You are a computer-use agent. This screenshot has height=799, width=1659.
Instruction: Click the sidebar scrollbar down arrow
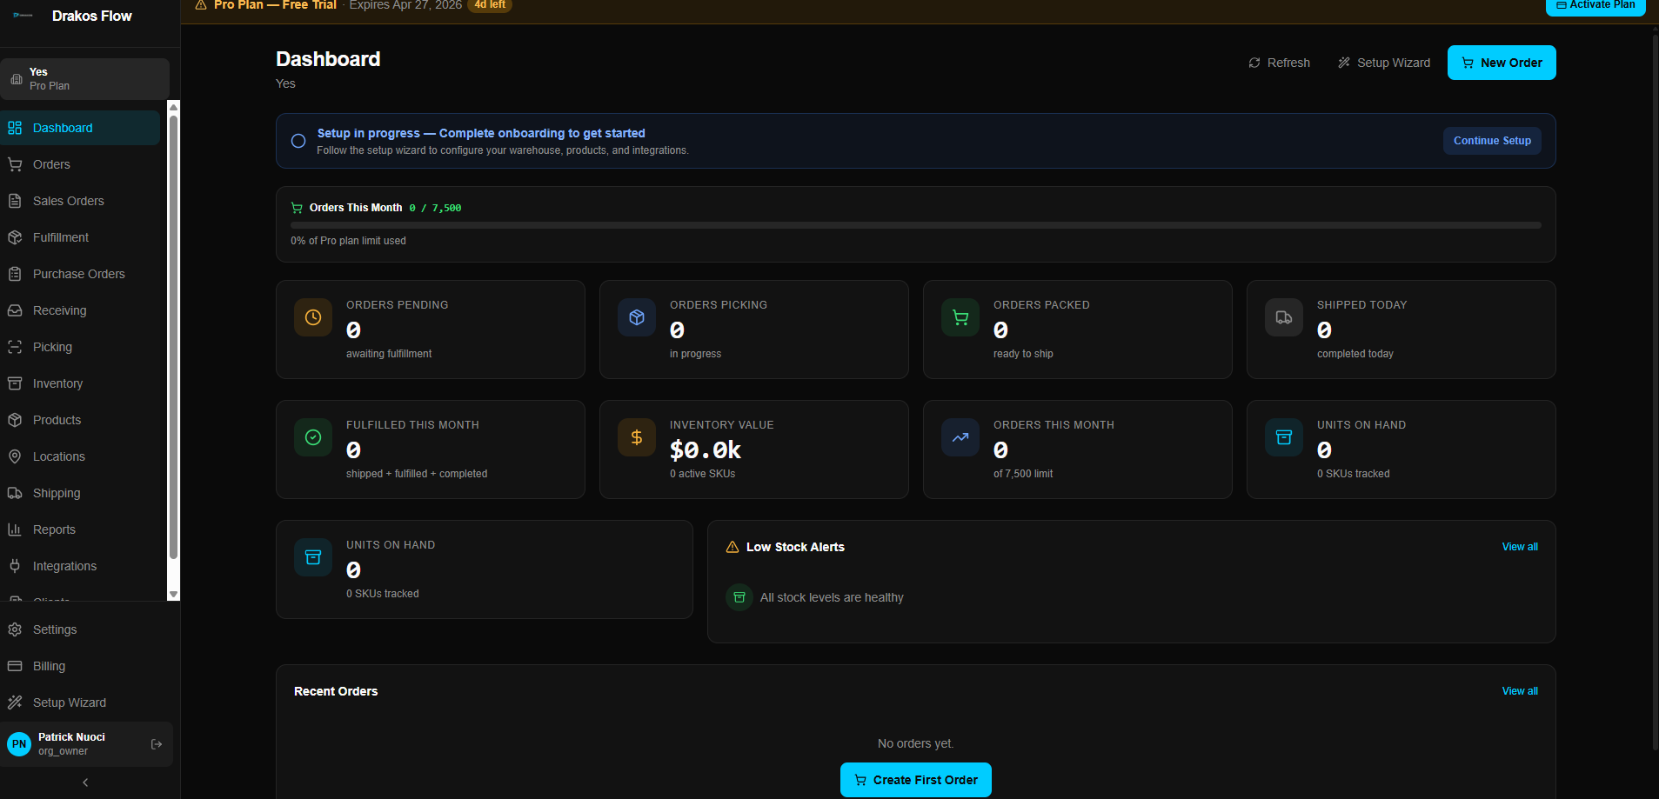(x=173, y=595)
